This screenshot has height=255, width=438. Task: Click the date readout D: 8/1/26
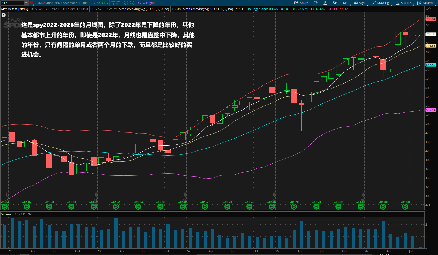37,9
